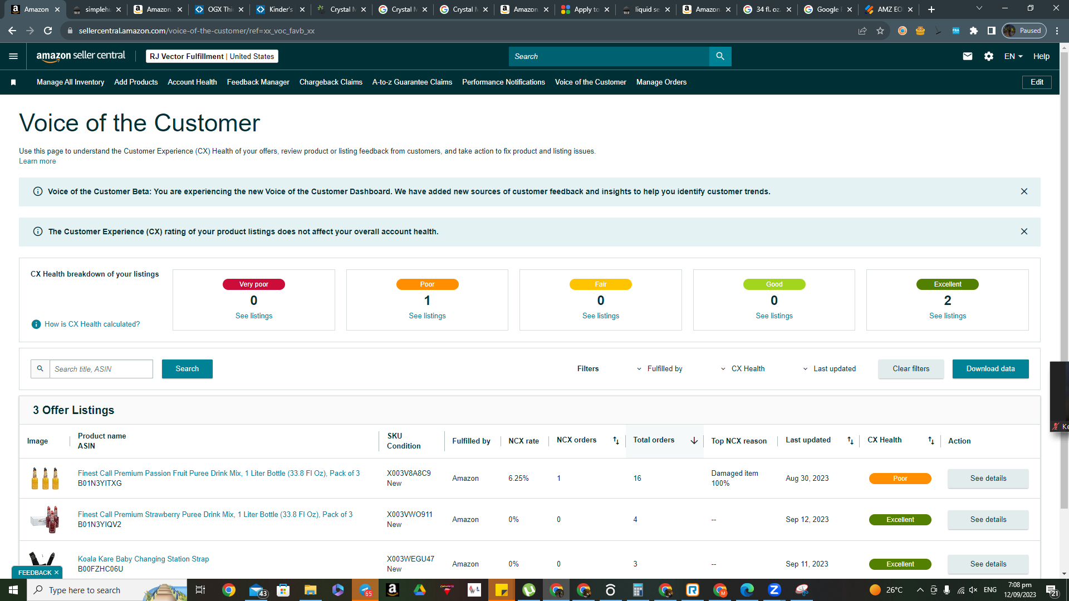This screenshot has width=1069, height=601.
Task: Click the Search button for listings
Action: coord(187,369)
